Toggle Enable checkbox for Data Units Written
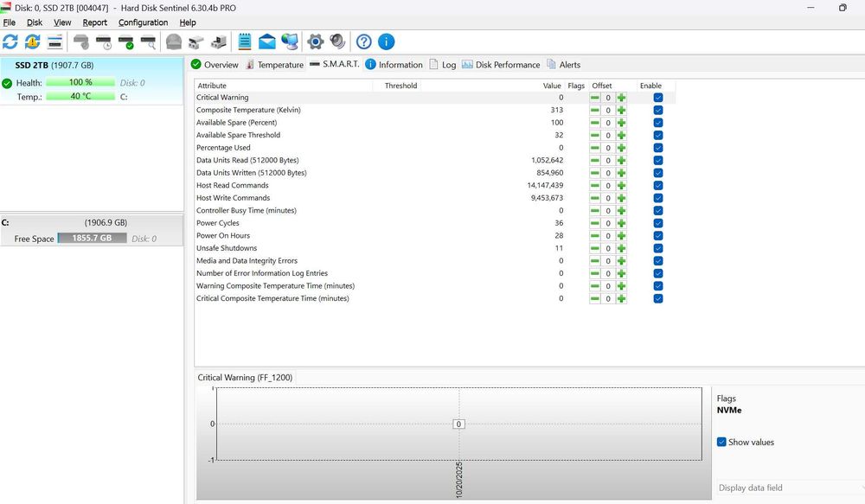This screenshot has height=504, width=865. point(658,173)
